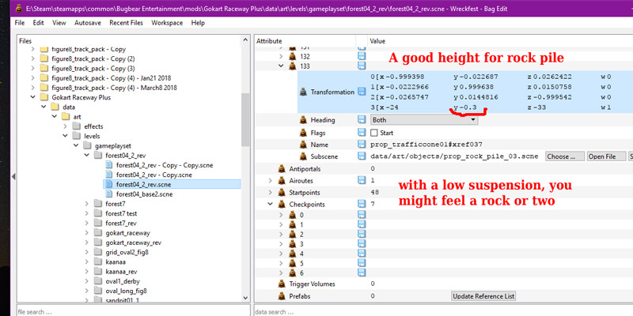Click the oval1_derby folder icon
Image resolution: width=633 pixels, height=316 pixels.
point(98,281)
